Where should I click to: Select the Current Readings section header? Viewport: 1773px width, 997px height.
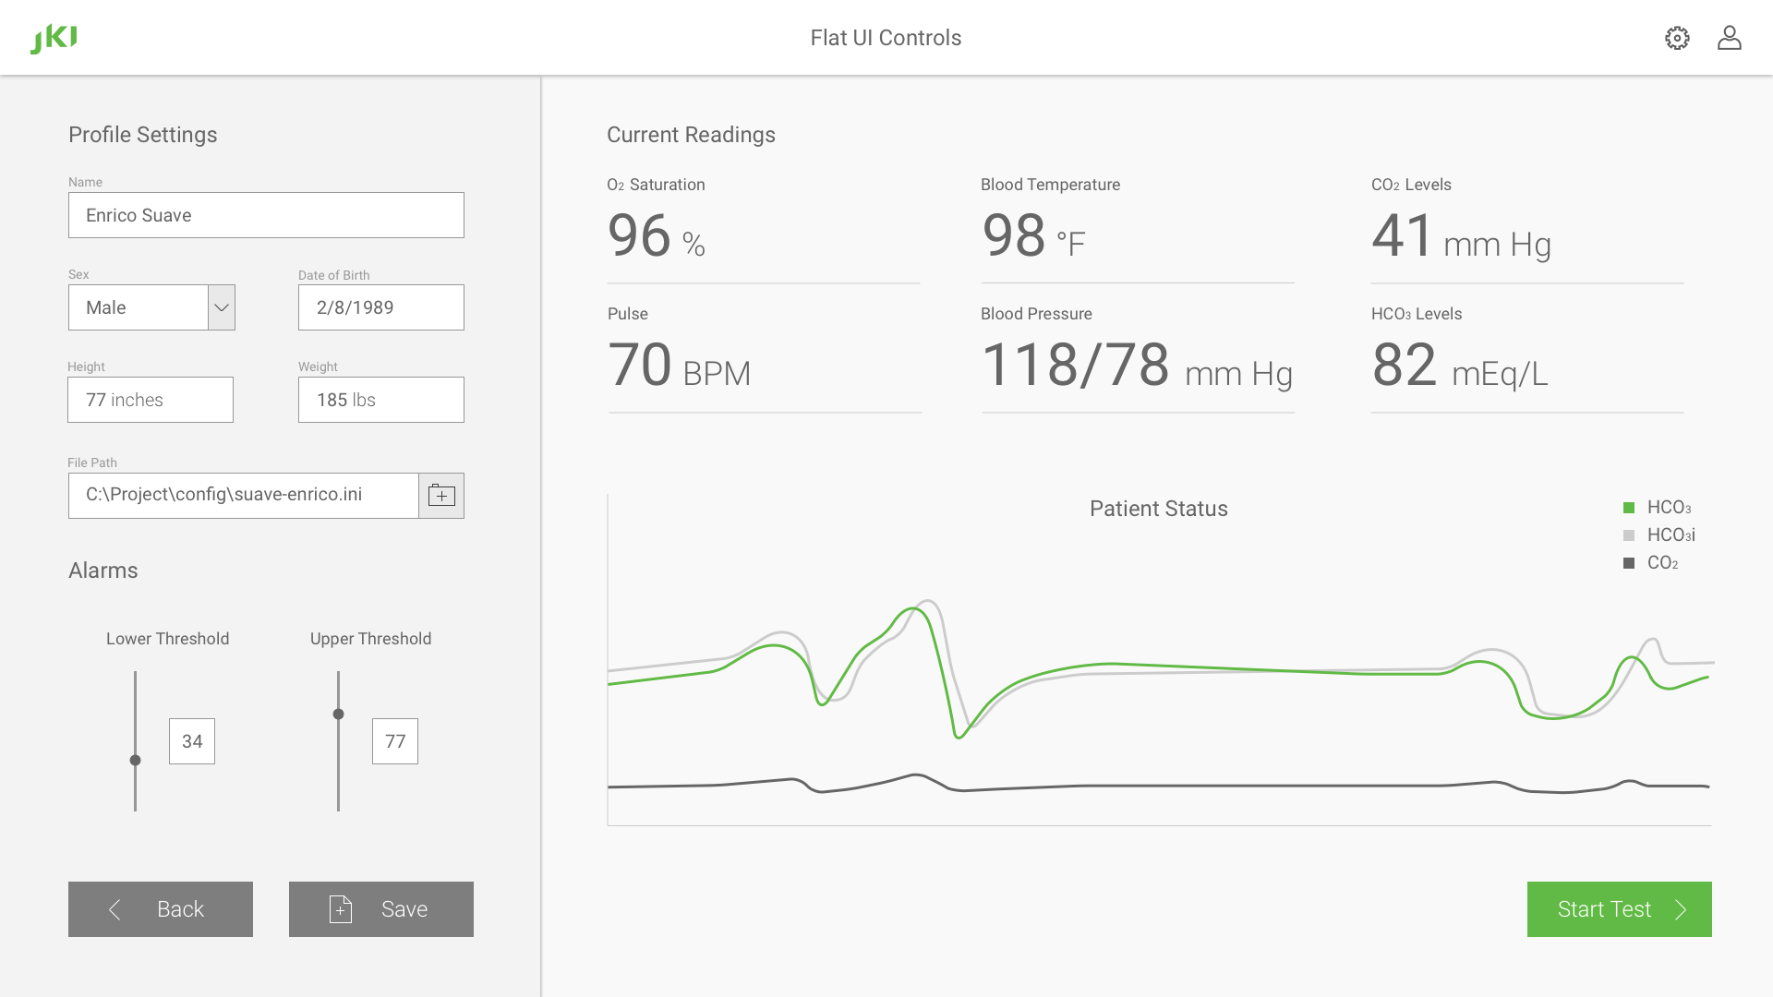point(691,135)
